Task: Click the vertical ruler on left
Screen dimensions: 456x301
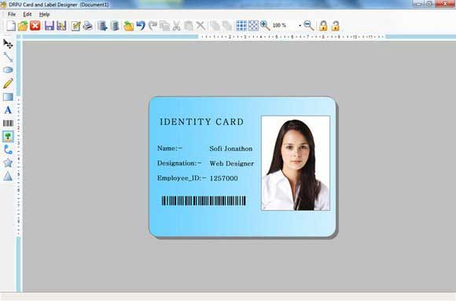Action: (x=19, y=167)
